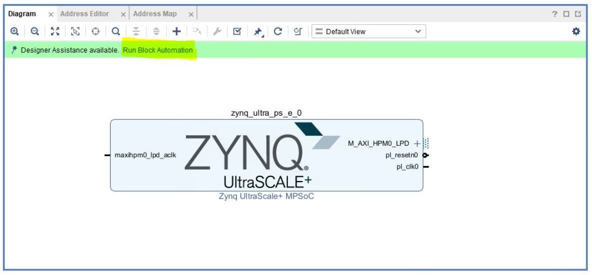Open help with the question mark icon
592x275 pixels.
coord(555,14)
